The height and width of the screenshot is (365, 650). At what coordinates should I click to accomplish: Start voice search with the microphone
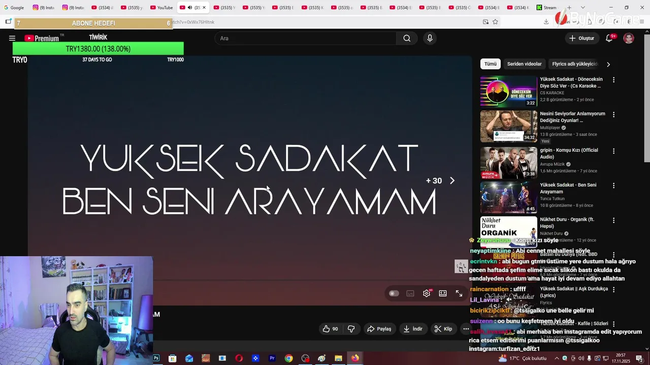[x=430, y=39]
